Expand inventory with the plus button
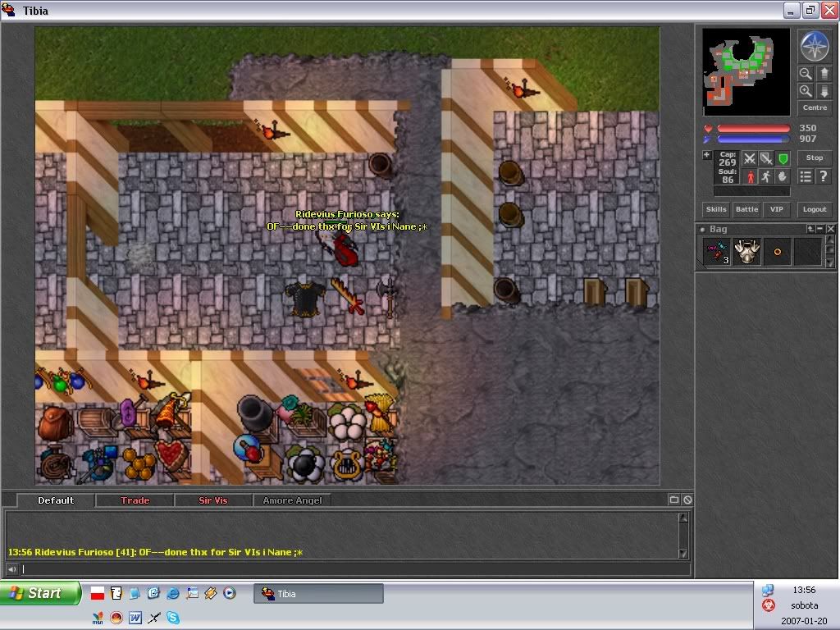The image size is (840, 630). click(x=706, y=155)
